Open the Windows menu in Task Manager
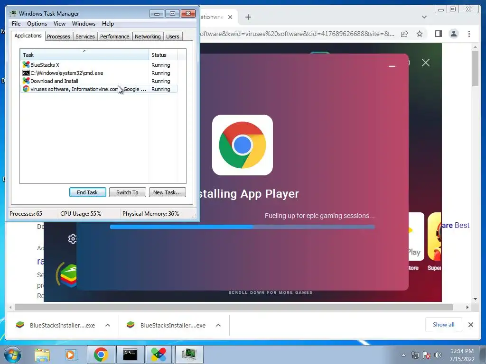 (84, 24)
